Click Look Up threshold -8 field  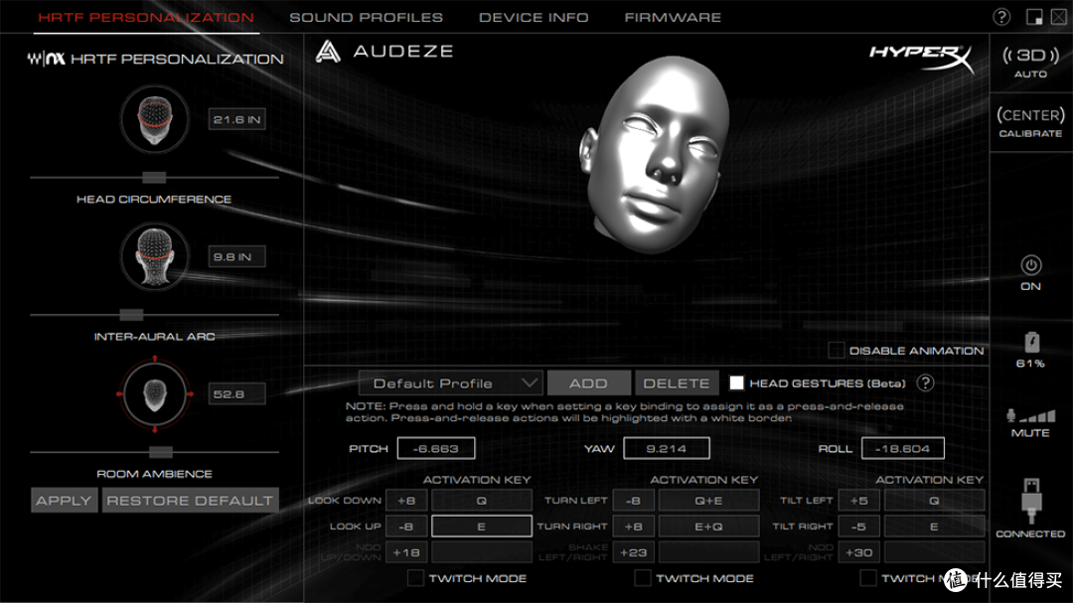click(x=406, y=527)
